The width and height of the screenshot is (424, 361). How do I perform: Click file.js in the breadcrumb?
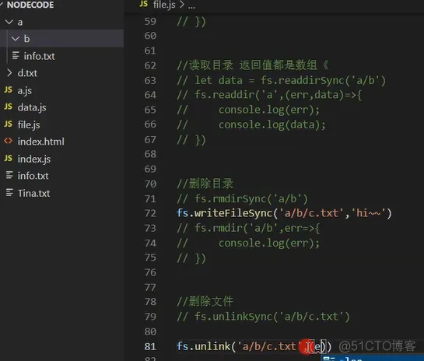tap(164, 5)
